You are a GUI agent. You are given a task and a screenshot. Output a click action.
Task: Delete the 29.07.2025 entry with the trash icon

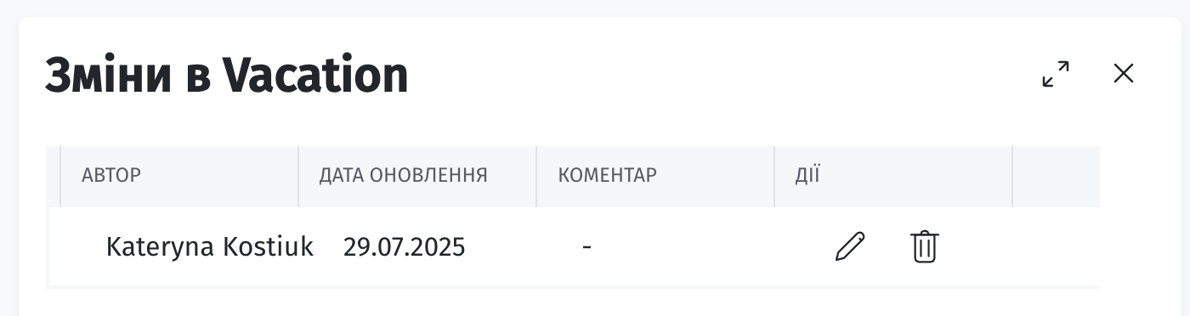(x=924, y=247)
